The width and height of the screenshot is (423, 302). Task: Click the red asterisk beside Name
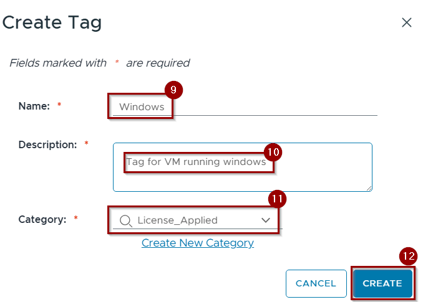point(59,106)
